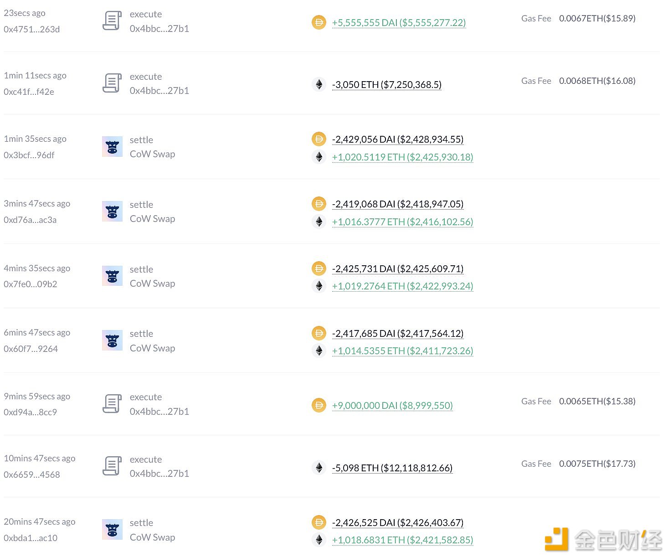Click the Ethereum icon beside -5,098 ETH

(x=319, y=468)
